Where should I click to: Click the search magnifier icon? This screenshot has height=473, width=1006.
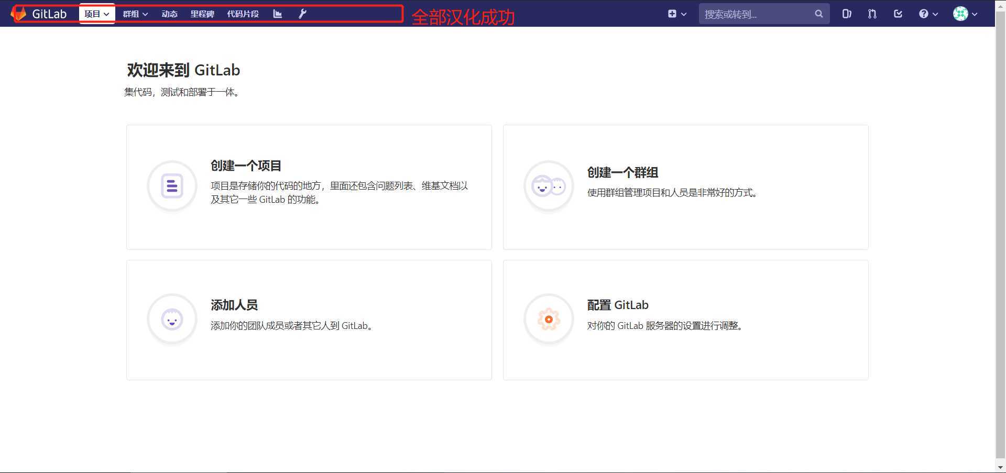(x=819, y=14)
